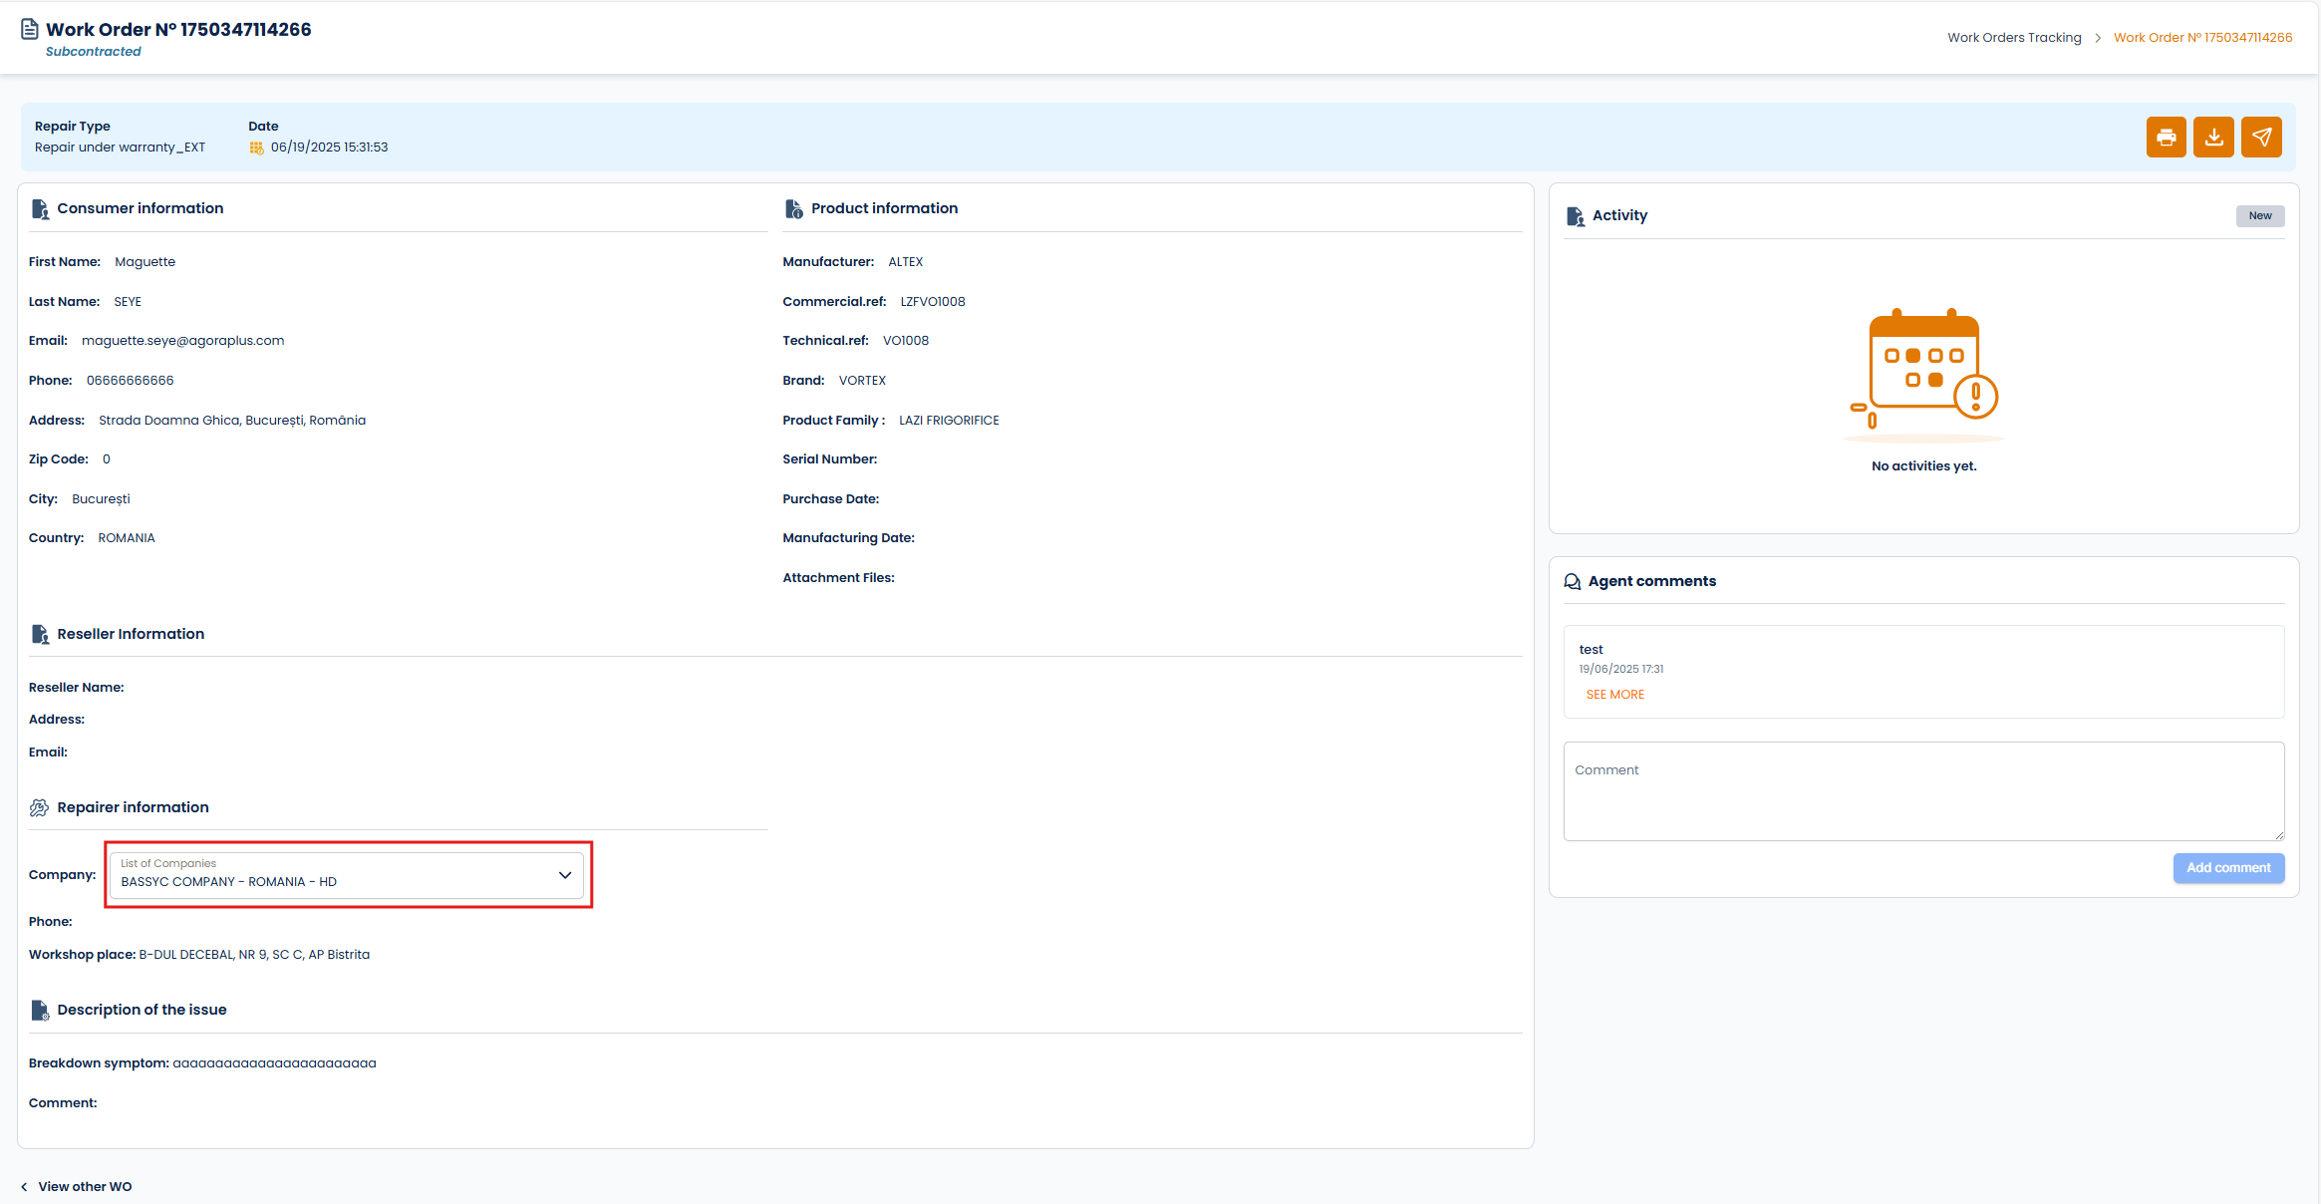Click the Work Order Nº breadcrumb item

[x=2202, y=38]
